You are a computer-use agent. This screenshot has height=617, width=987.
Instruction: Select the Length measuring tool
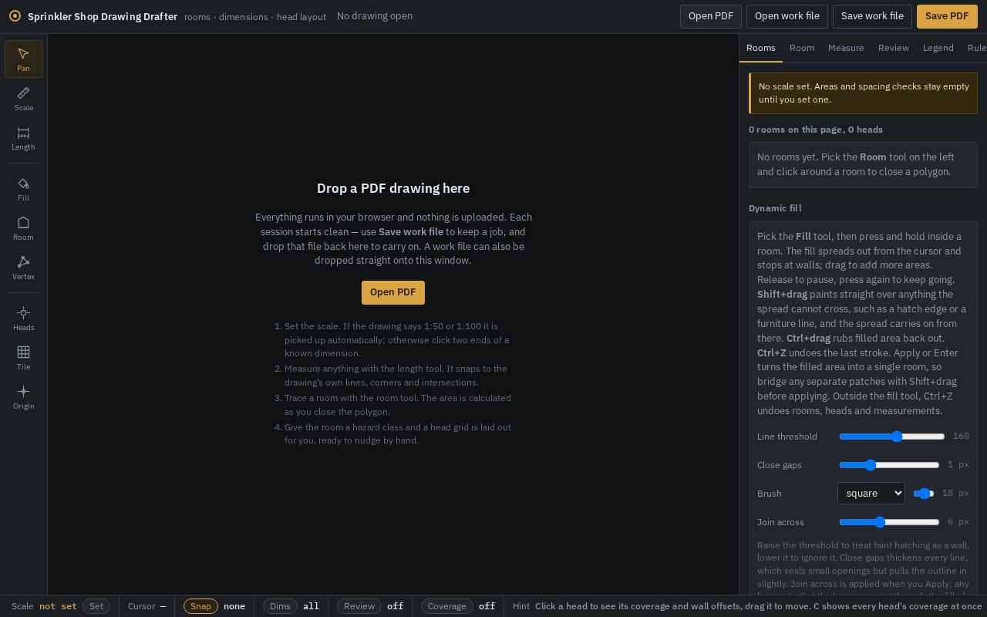(23, 138)
